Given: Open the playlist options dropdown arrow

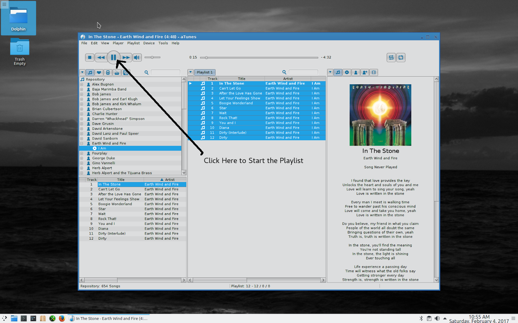Looking at the screenshot, I should (x=190, y=72).
